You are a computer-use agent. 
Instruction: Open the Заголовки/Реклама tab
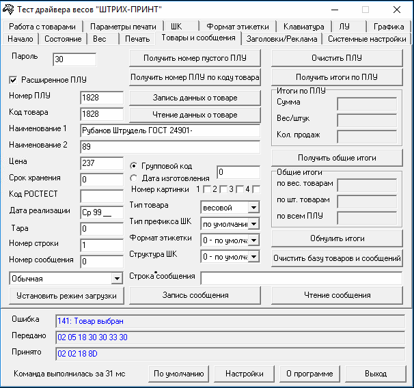coord(281,39)
